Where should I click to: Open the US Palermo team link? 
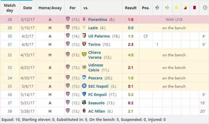(x=99, y=36)
